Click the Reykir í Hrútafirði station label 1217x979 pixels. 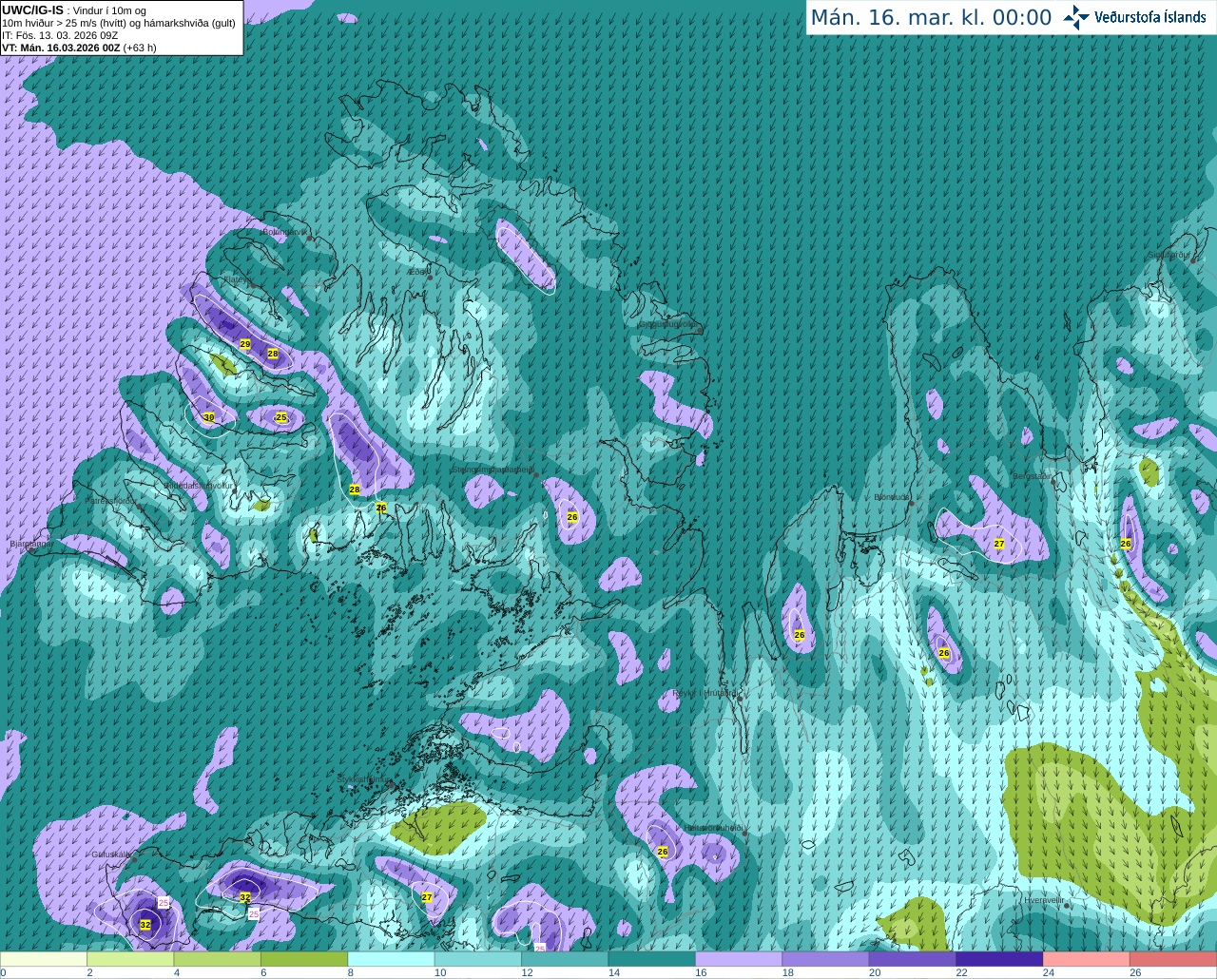click(x=705, y=693)
